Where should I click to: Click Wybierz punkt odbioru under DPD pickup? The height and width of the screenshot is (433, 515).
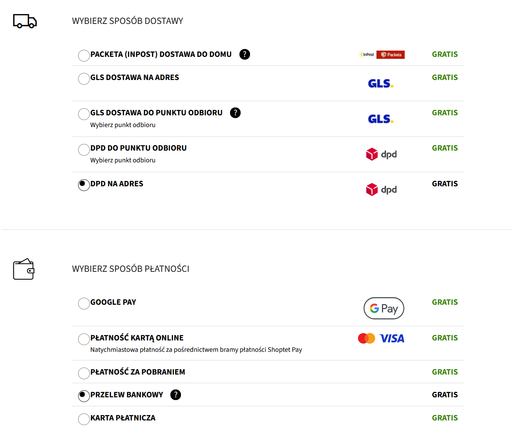(123, 160)
